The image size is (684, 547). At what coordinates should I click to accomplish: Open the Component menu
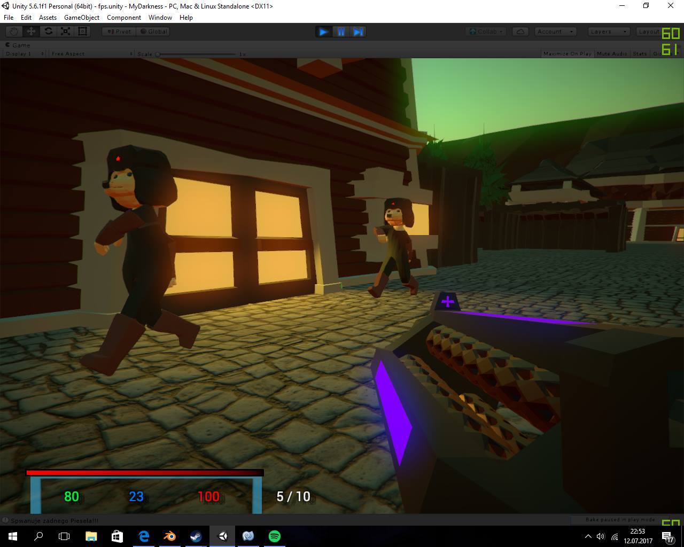124,18
